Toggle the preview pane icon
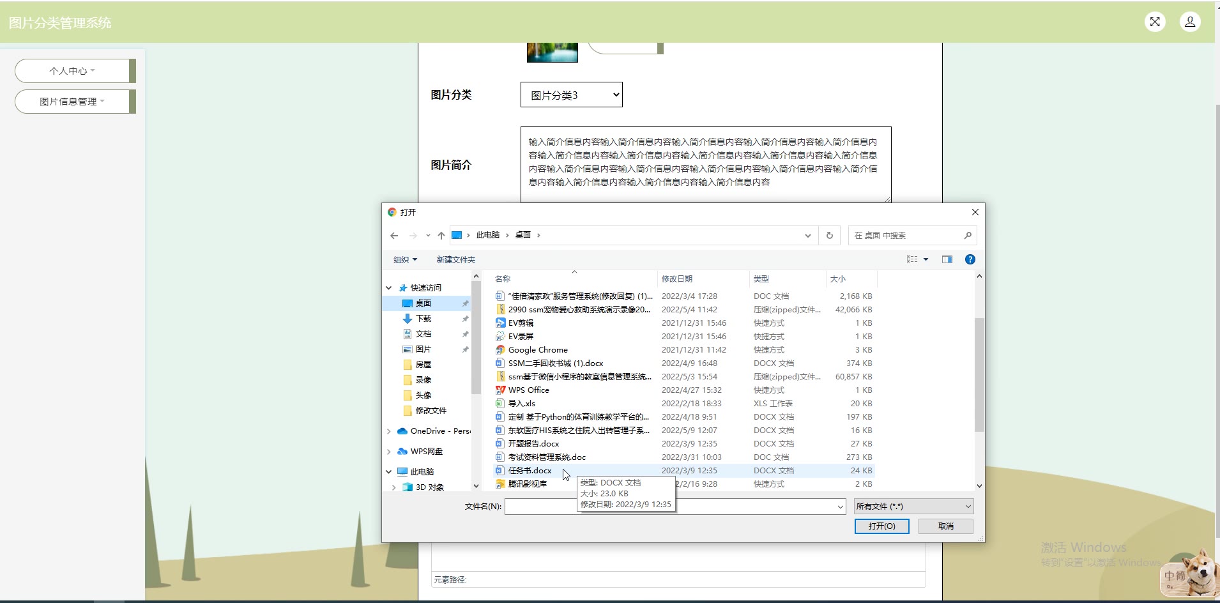The height and width of the screenshot is (603, 1220). coord(947,259)
